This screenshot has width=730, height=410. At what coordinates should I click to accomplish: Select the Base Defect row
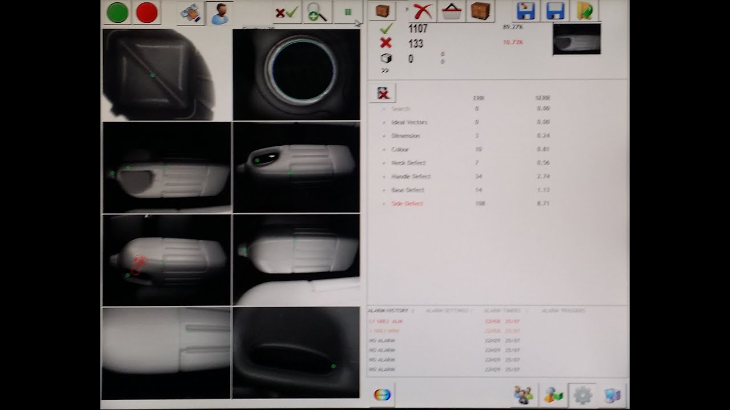pos(466,190)
